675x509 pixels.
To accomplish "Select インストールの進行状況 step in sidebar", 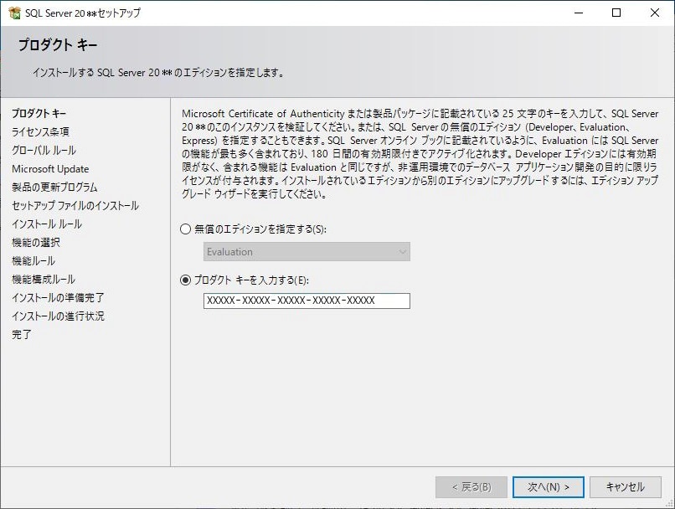I will [x=58, y=316].
